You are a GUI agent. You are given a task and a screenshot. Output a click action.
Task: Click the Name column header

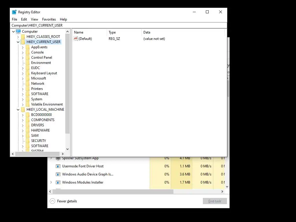90,32
